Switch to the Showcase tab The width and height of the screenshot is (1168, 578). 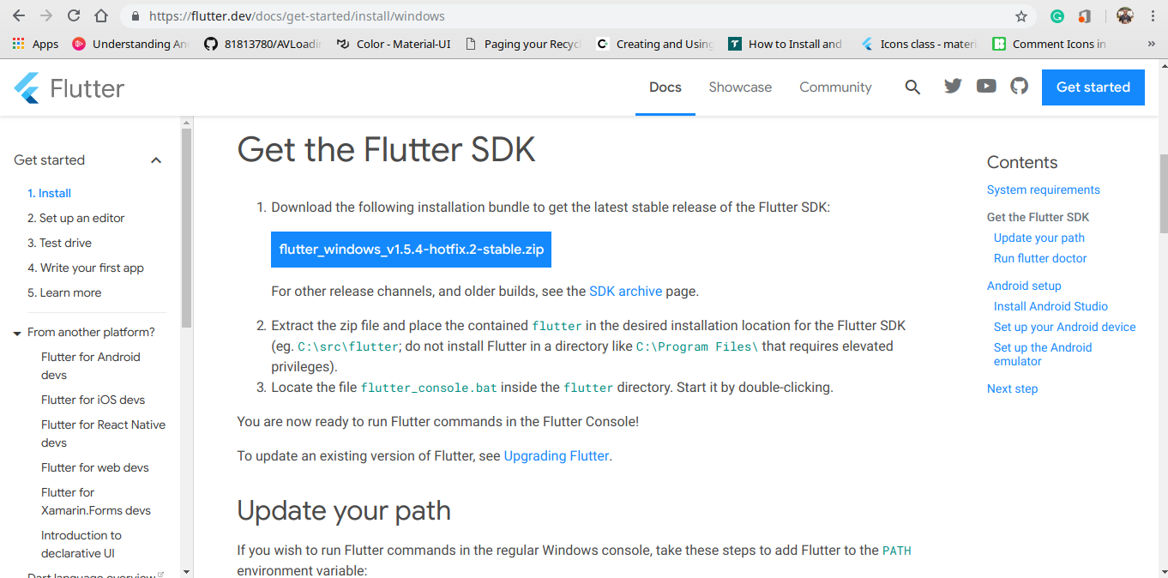point(740,87)
